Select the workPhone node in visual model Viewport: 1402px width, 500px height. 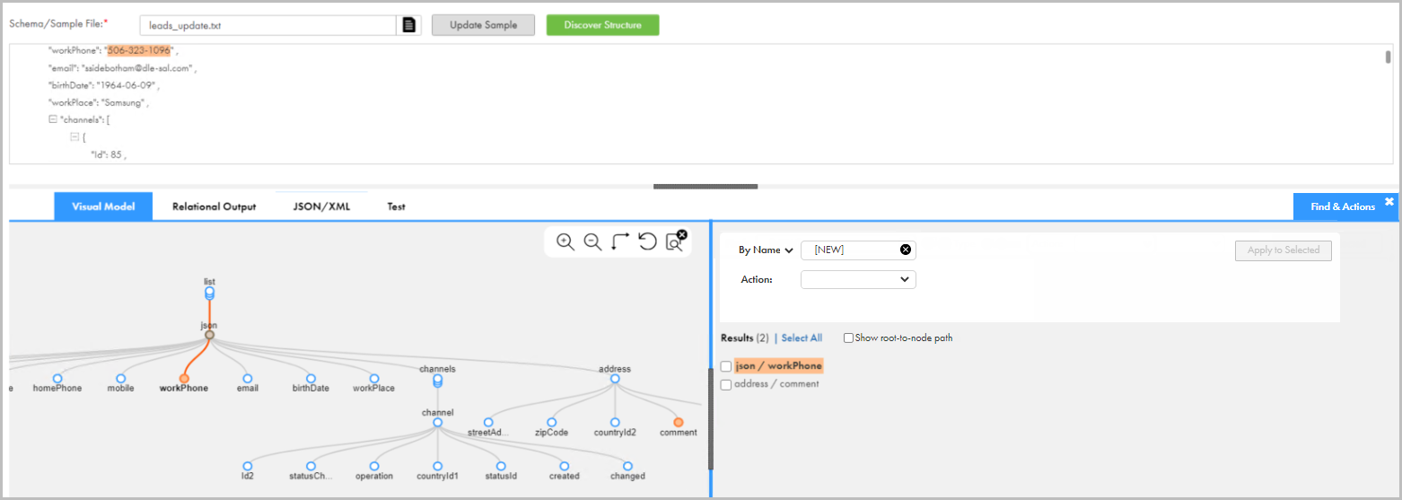[x=184, y=379]
